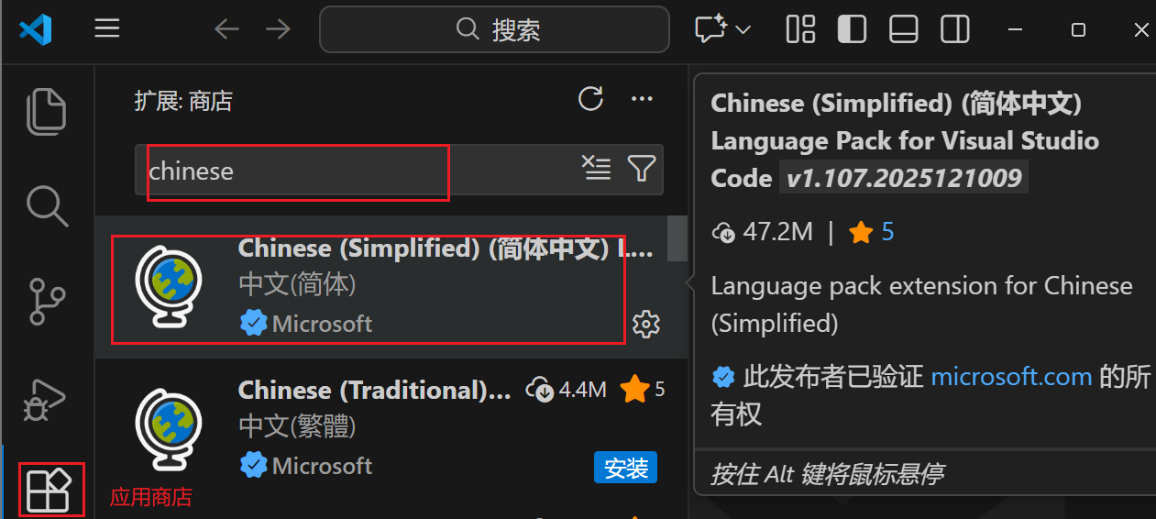Viewport: 1156px width, 519px height.
Task: Open the microsoft.com publisher link
Action: coord(1011,376)
